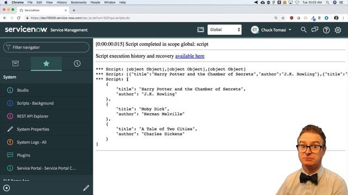This screenshot has height=195, width=348.
Task: Click the Service Portal icon
Action: (10, 168)
